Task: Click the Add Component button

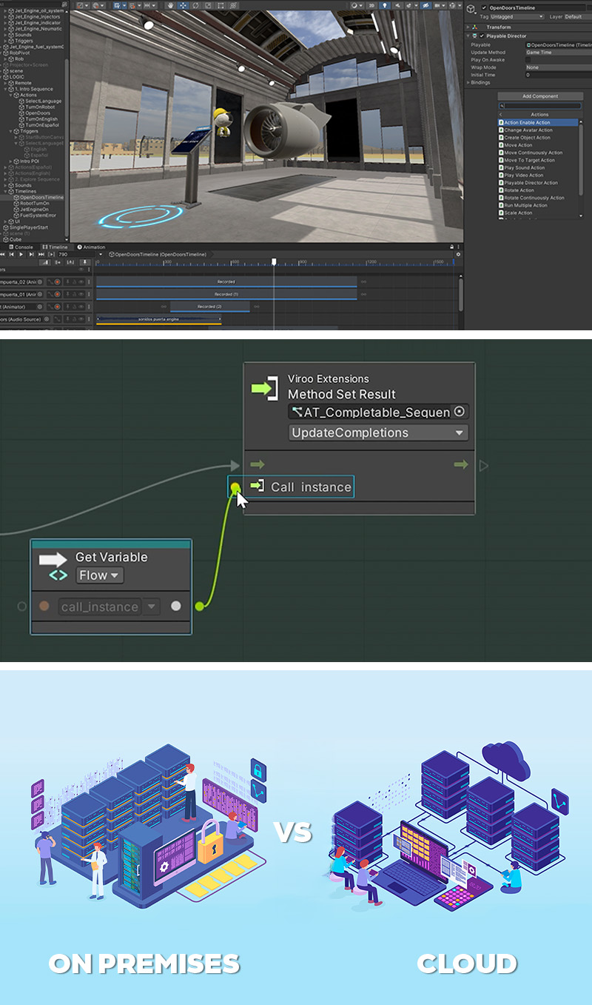Action: (x=539, y=96)
